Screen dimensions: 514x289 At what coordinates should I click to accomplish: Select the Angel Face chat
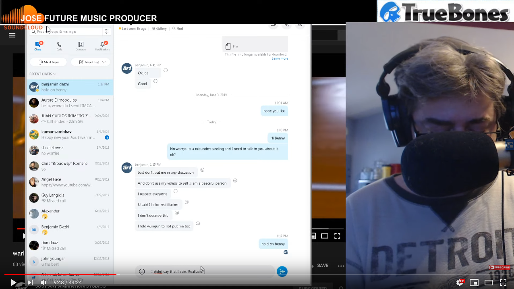[x=70, y=182]
